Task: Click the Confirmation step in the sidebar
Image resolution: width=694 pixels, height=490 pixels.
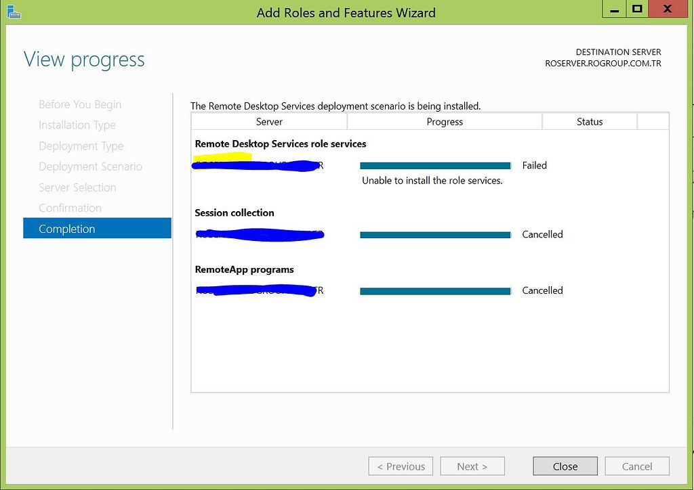Action: [70, 208]
